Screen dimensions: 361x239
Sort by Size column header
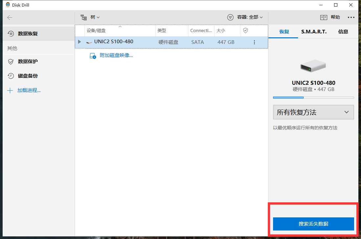[x=227, y=30]
